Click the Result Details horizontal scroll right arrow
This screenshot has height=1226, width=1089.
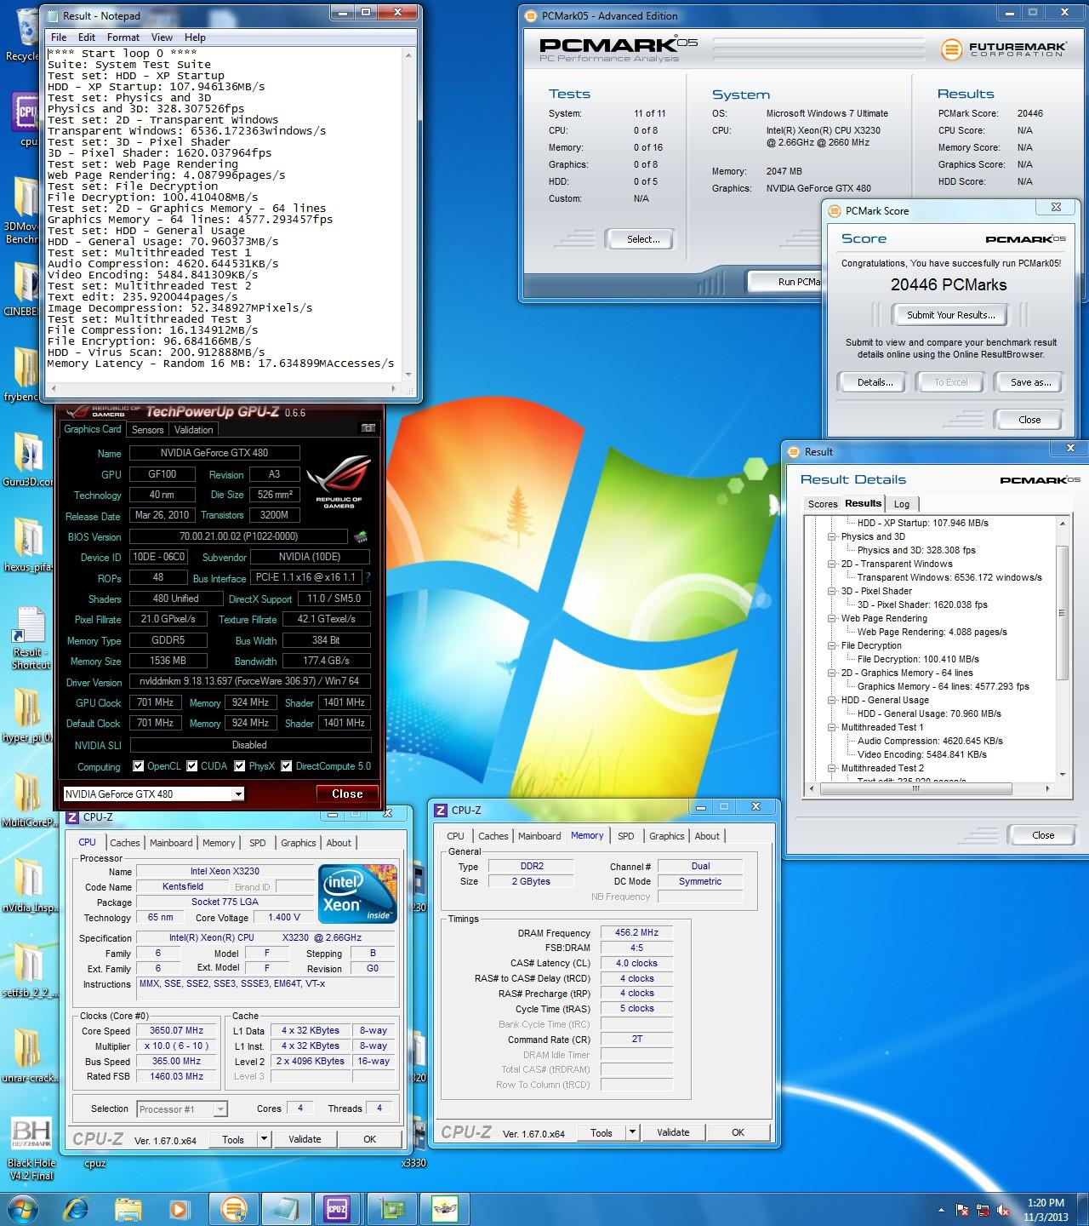tap(1049, 788)
